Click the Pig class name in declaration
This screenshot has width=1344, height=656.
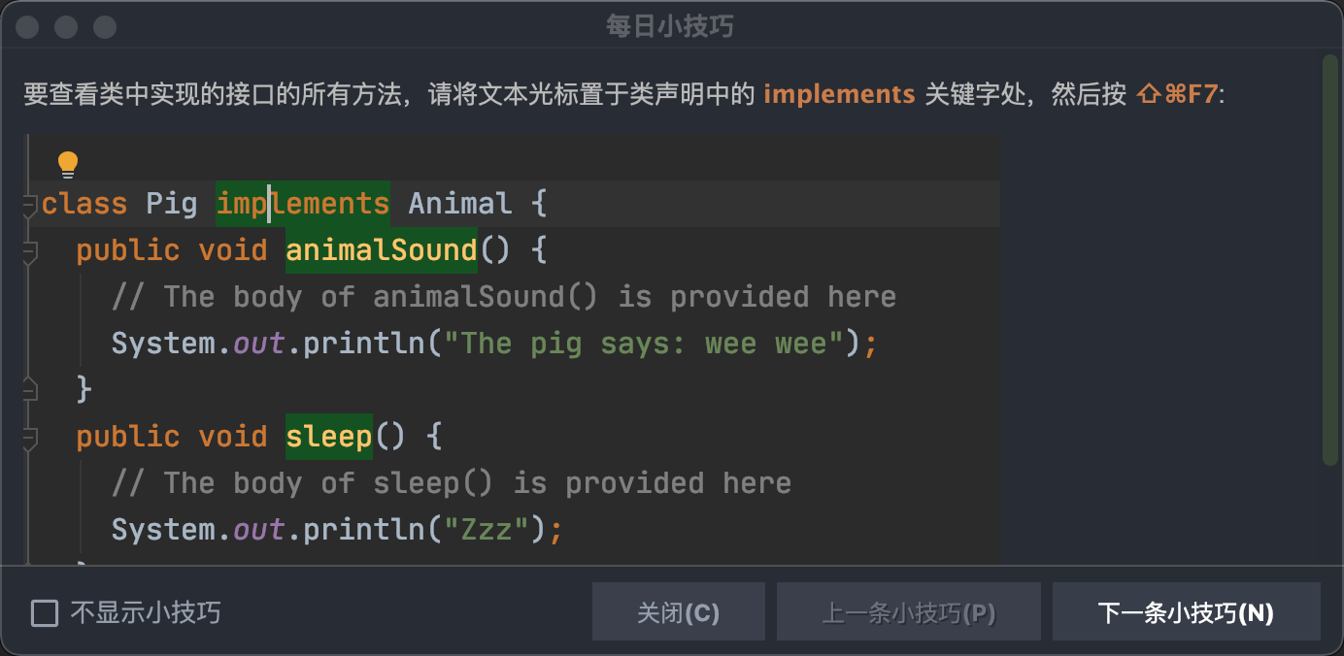171,204
